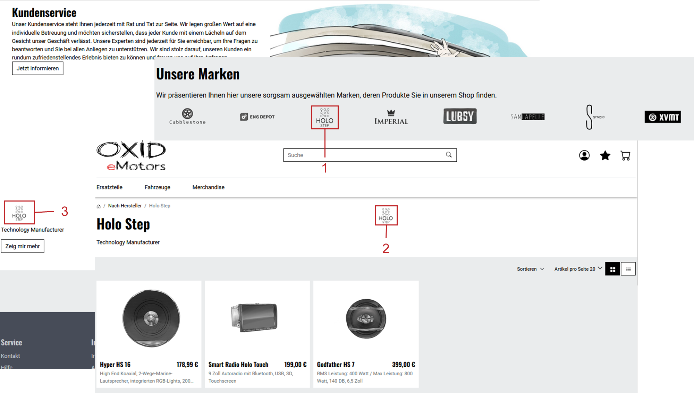The height and width of the screenshot is (393, 694).
Task: Go to Nach Hersteller breadcrumb
Action: tap(125, 206)
